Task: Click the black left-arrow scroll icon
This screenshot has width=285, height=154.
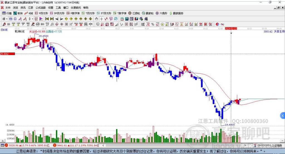Action: [57, 19]
